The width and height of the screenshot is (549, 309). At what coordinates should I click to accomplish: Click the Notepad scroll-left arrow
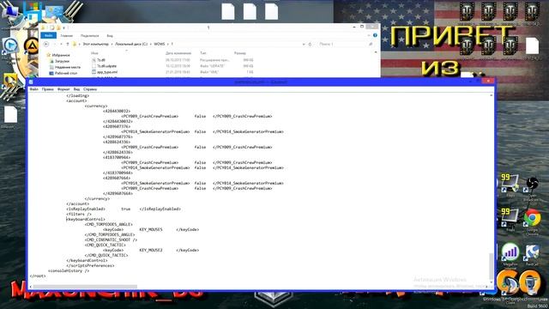click(31, 287)
